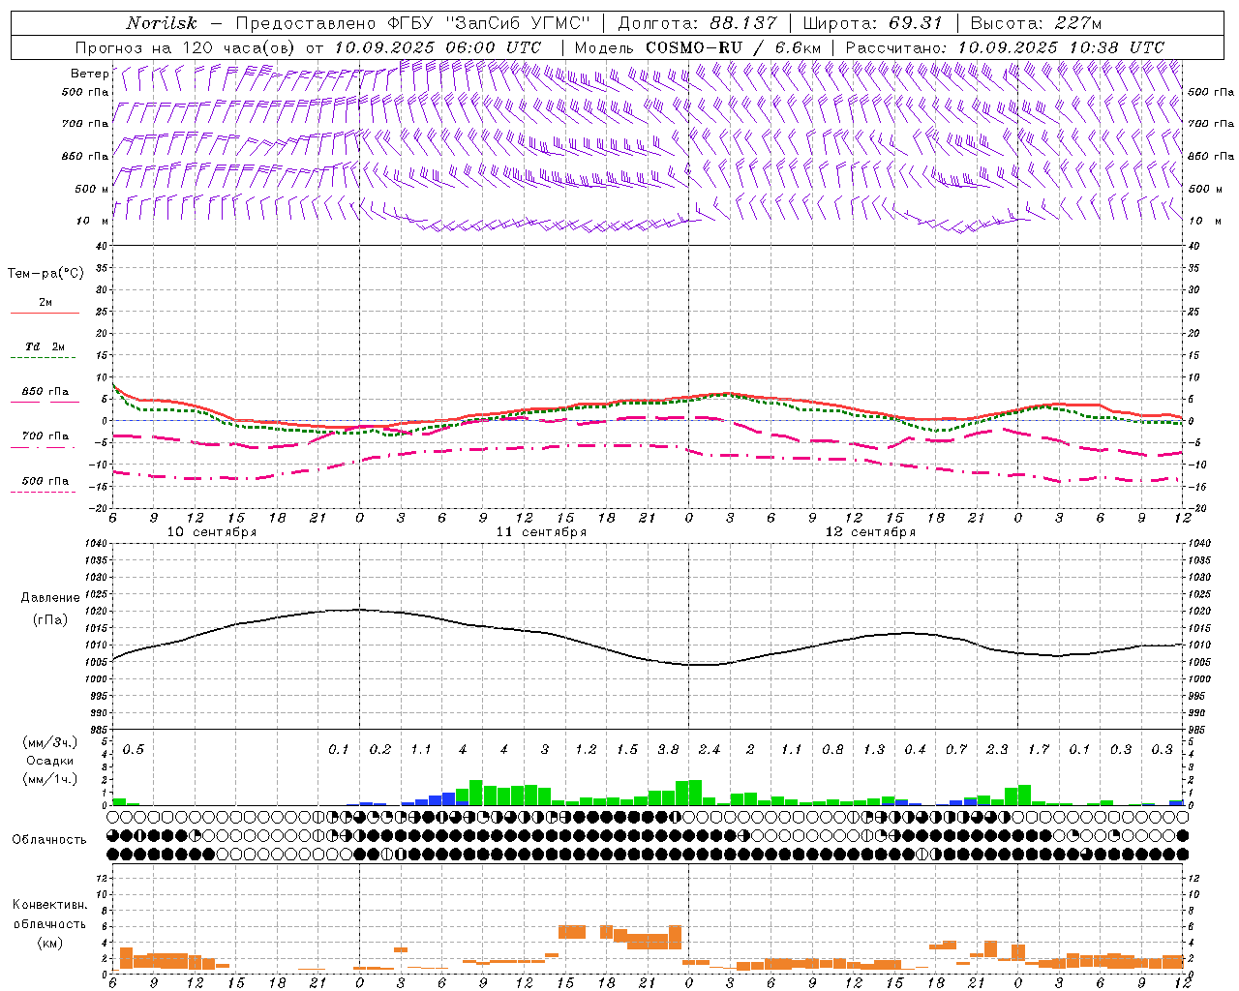Click the '(гПа)' pressure unit label
Screen dimensions: 1239x991
pyautogui.click(x=50, y=619)
